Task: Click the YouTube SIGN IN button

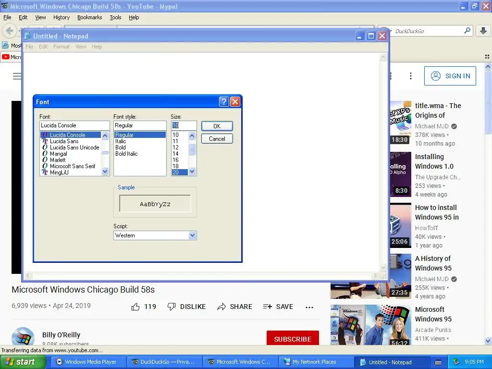Action: (x=450, y=76)
